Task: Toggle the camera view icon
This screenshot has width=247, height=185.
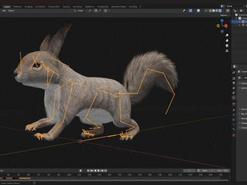Action: pos(227,46)
